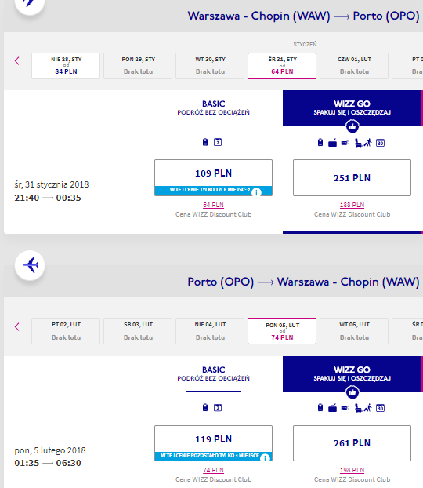
Task: Choose outbound BASIC fare 109 PLN
Action: (x=213, y=178)
